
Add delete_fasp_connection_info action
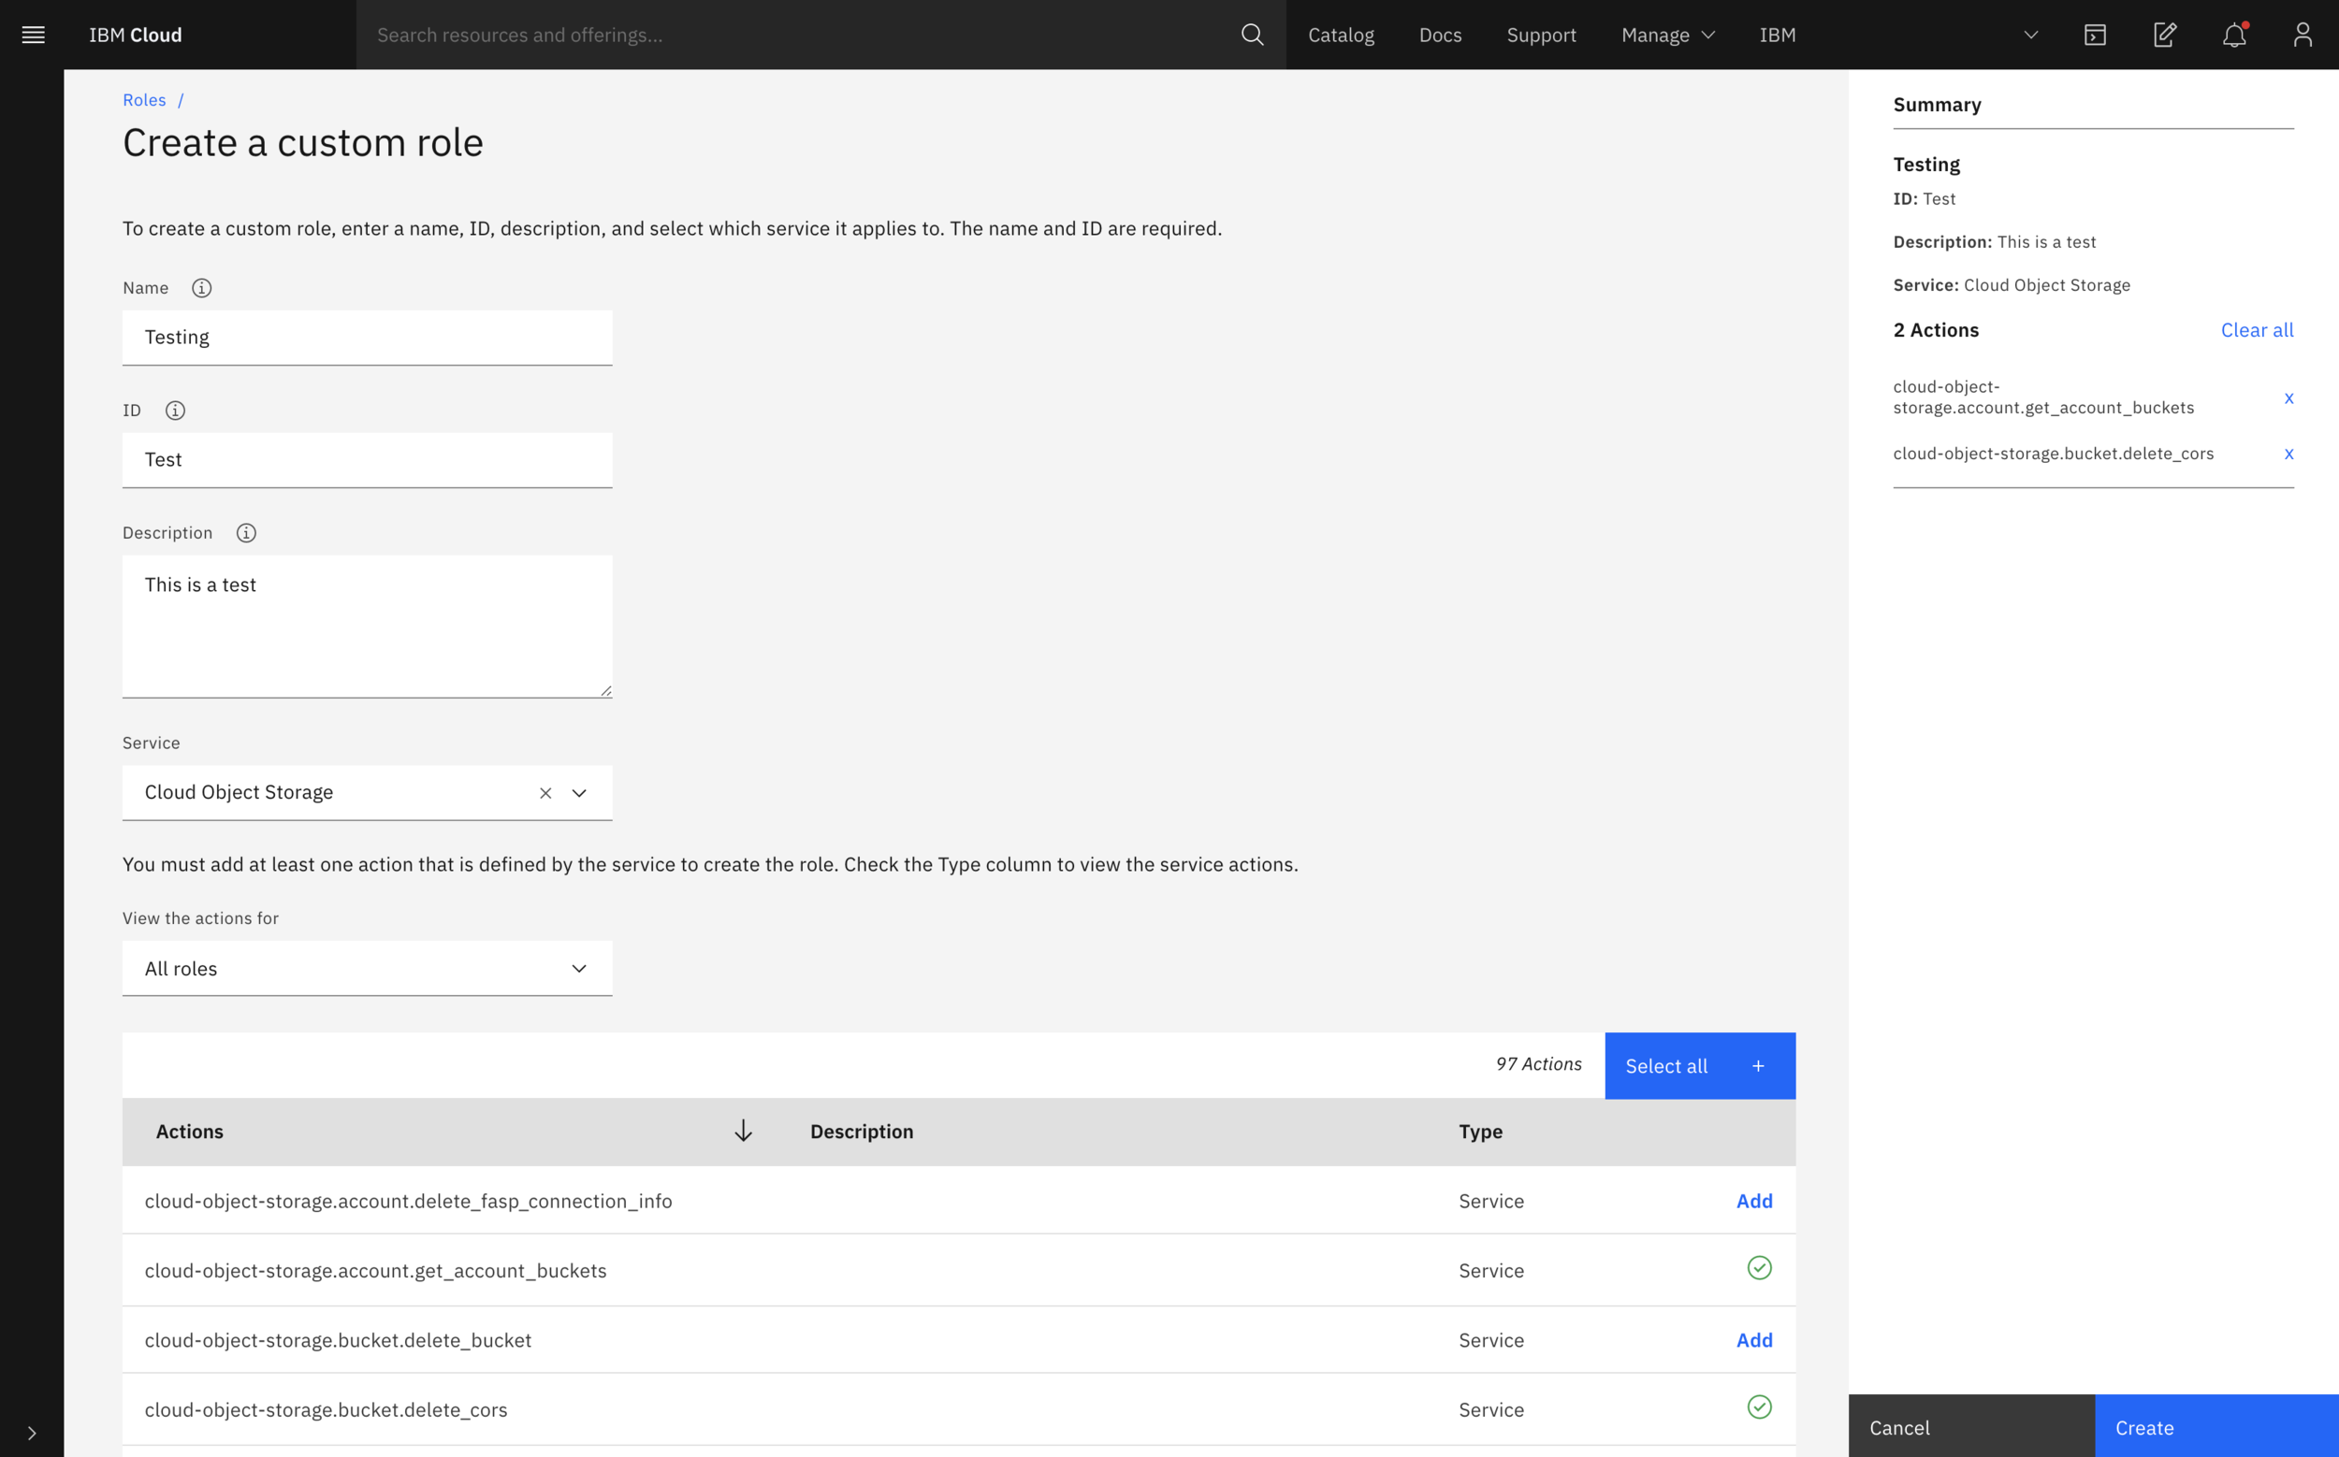pos(1753,1201)
